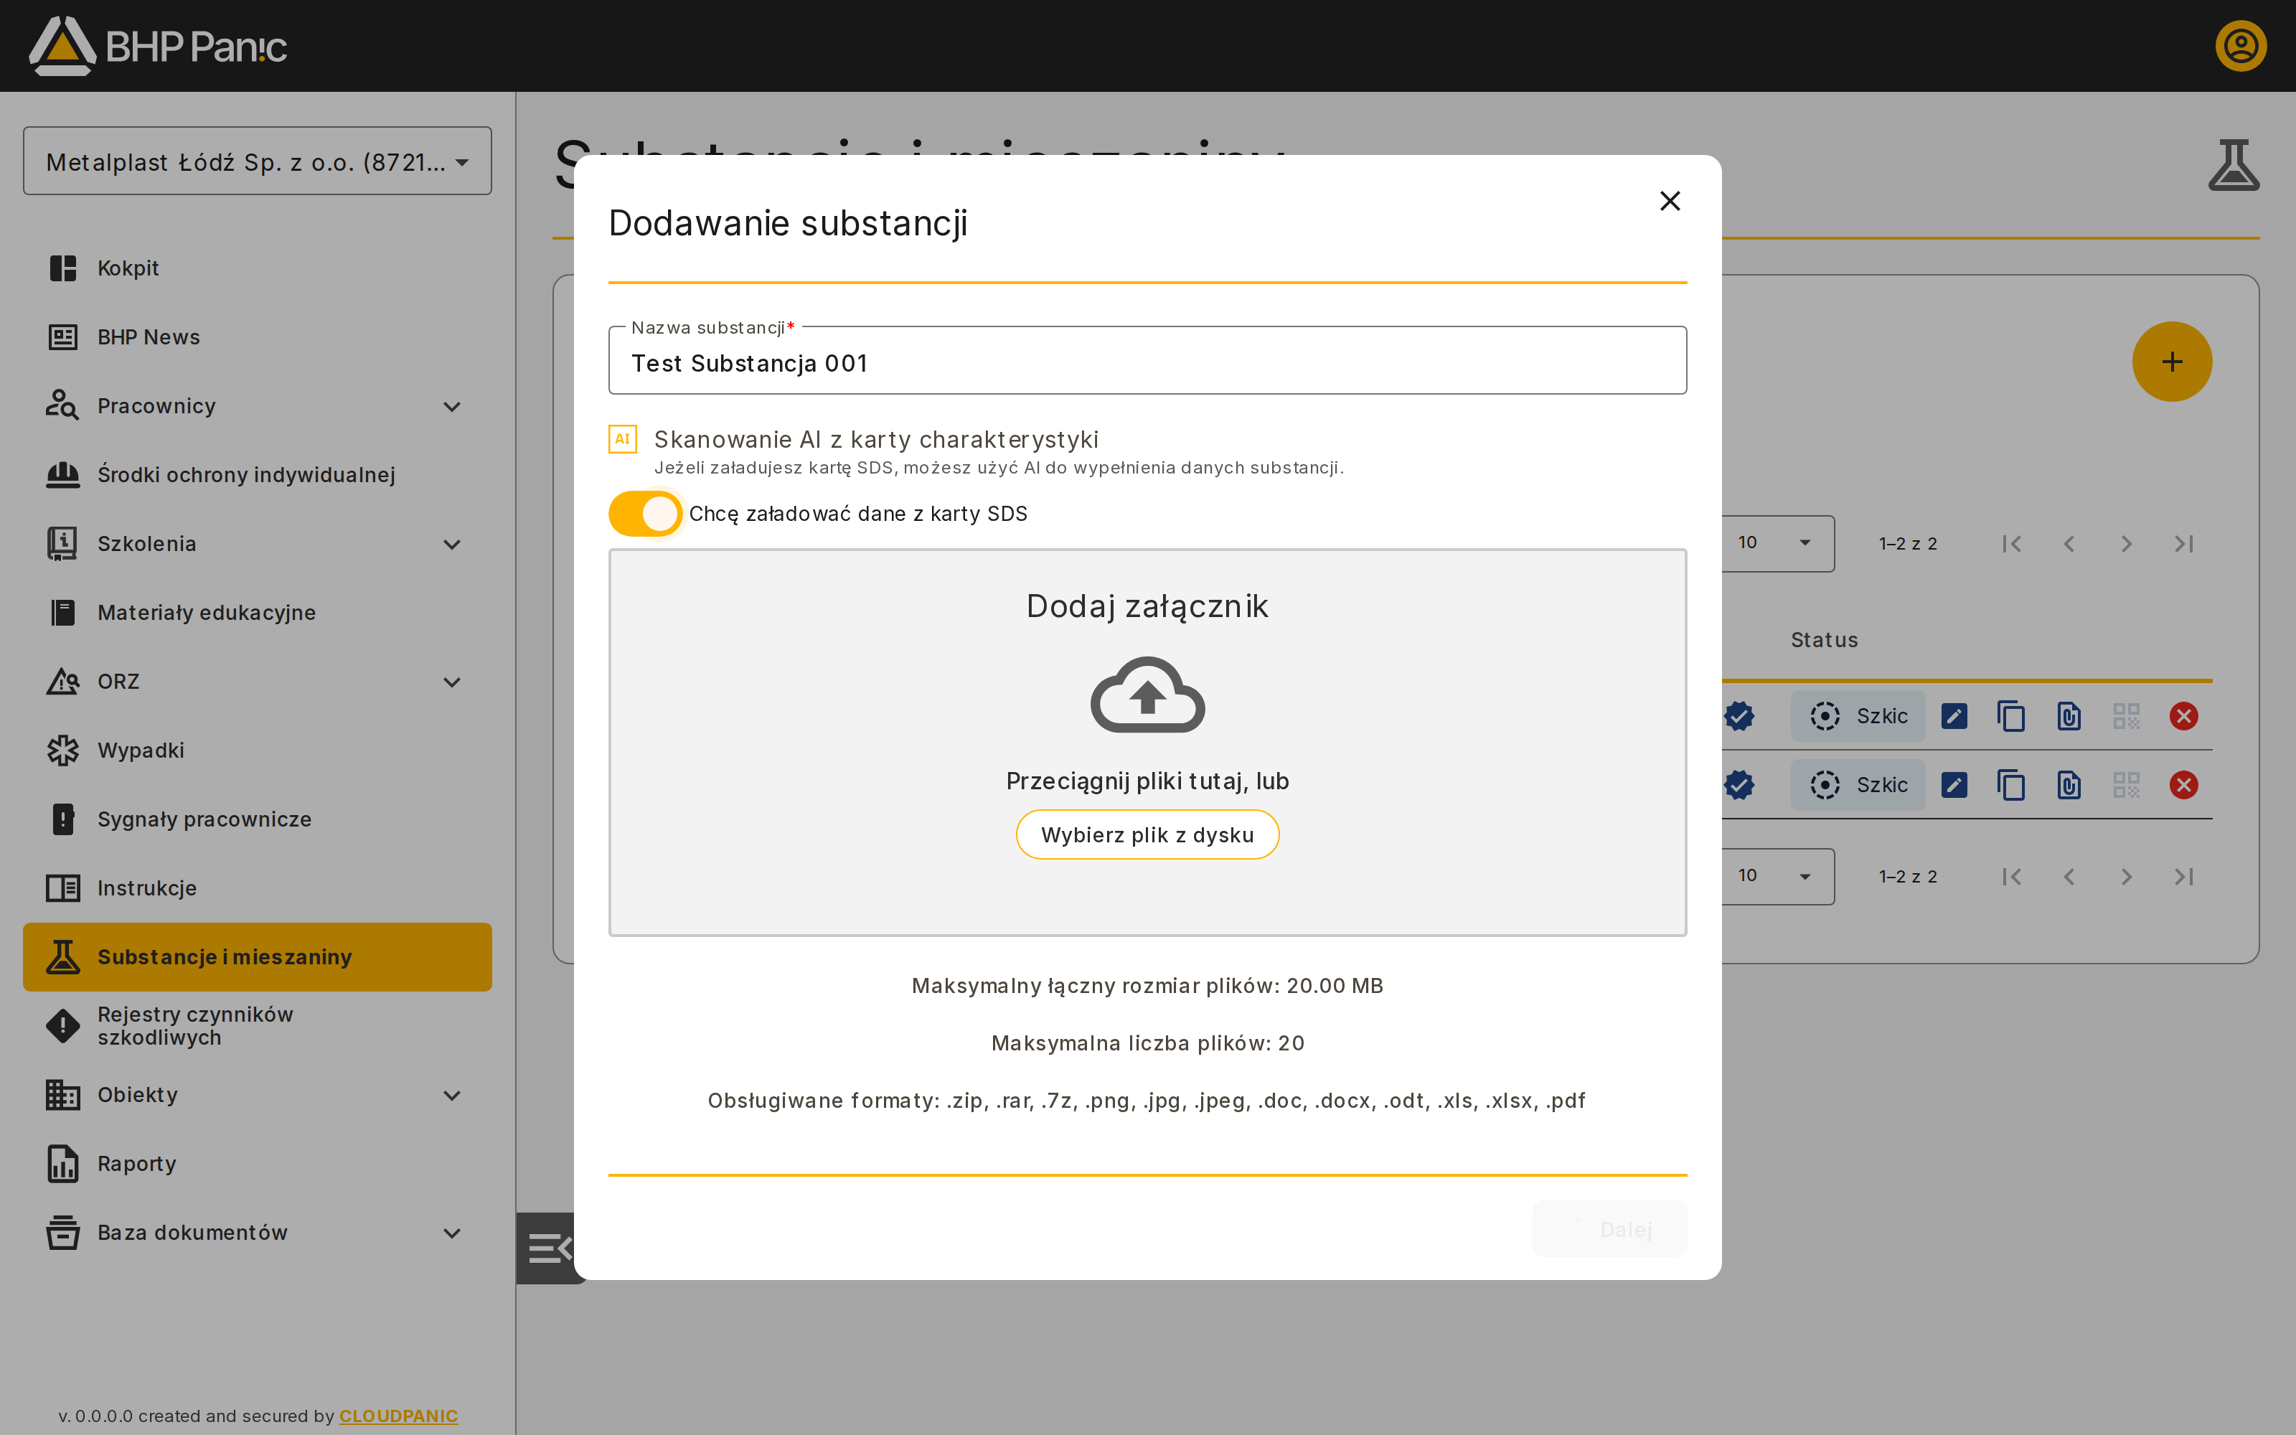Open the company selector Metalplast Łódź dropdown
Screen dimensions: 2296x1435
(257, 161)
